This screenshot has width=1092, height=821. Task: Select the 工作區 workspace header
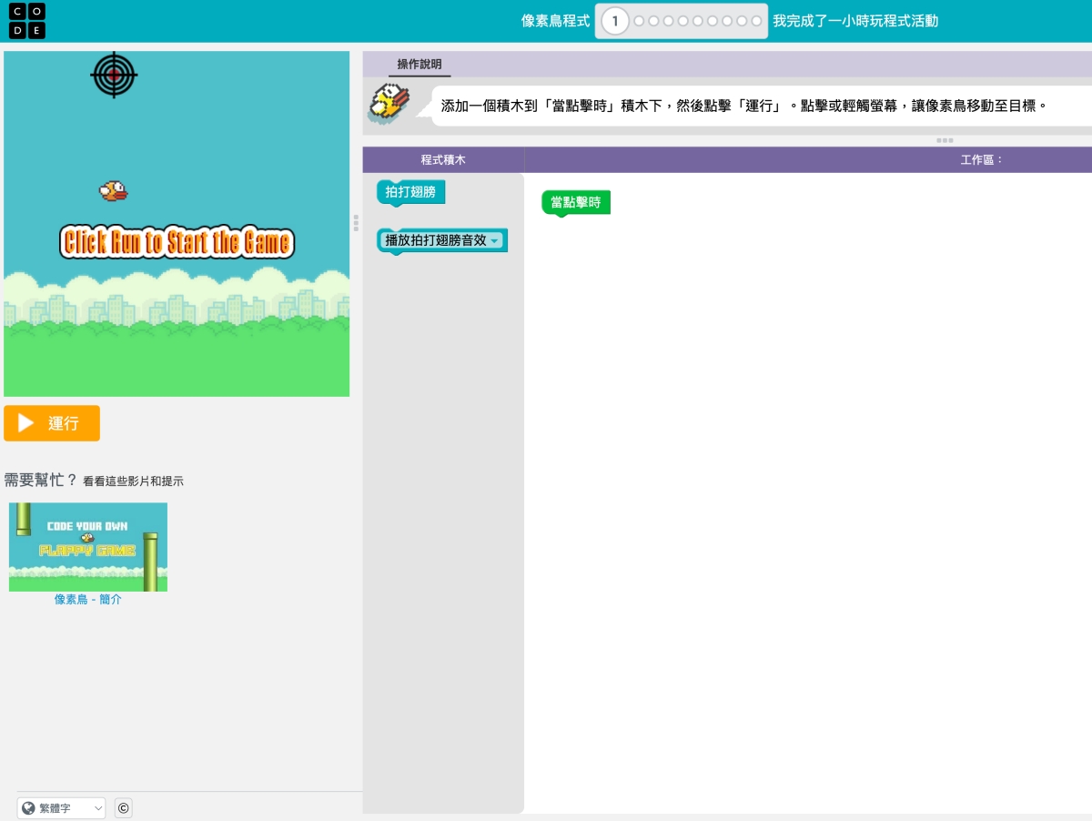(x=981, y=159)
